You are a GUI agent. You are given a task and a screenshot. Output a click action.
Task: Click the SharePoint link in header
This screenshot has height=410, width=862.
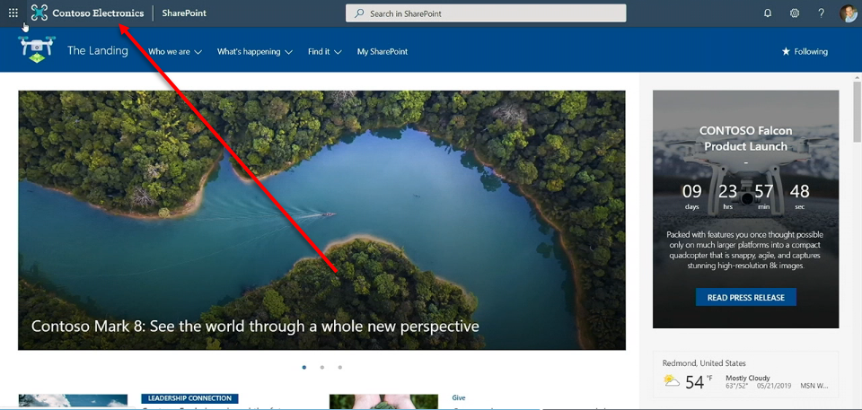[x=184, y=13]
